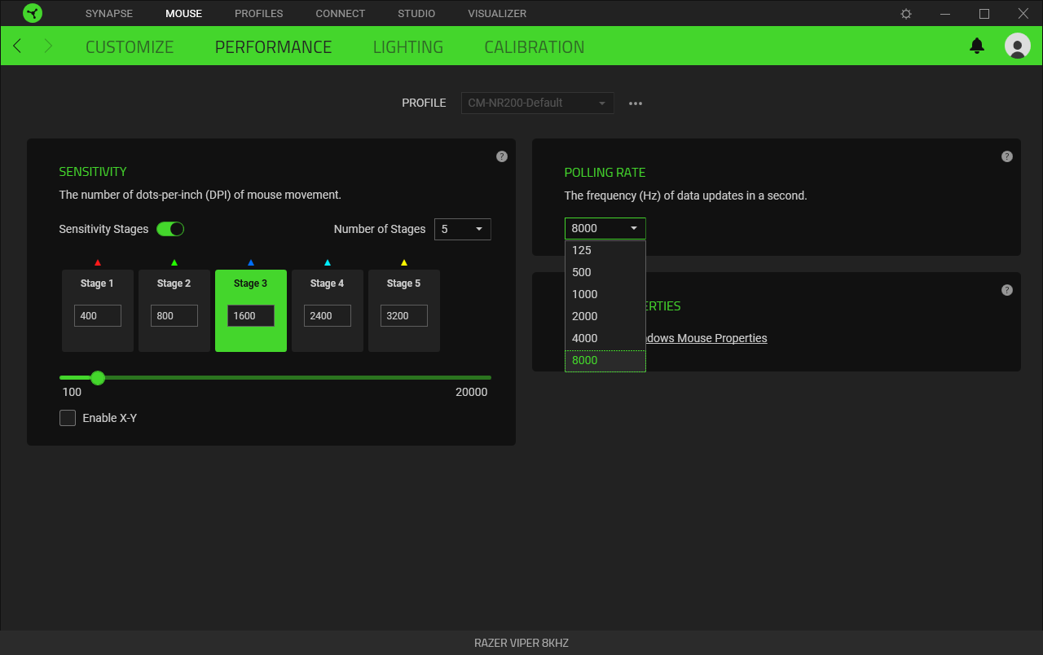Screen dimensions: 1043x655
Task: Go to the Customize section
Action: [x=130, y=47]
